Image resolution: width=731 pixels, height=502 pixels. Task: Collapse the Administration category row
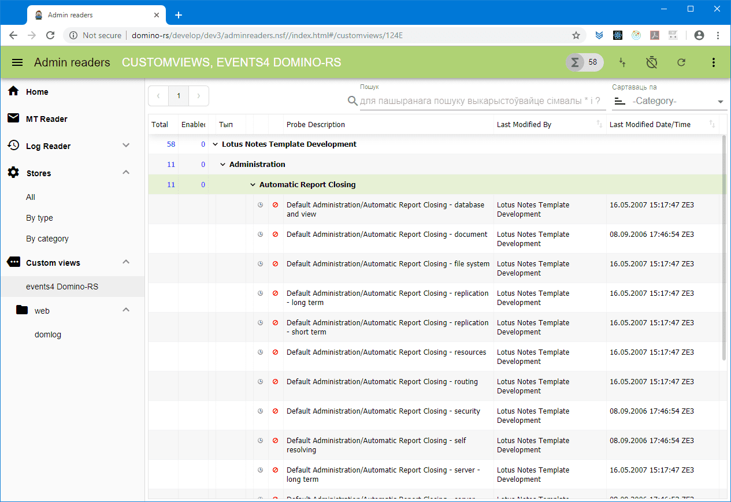(x=222, y=165)
